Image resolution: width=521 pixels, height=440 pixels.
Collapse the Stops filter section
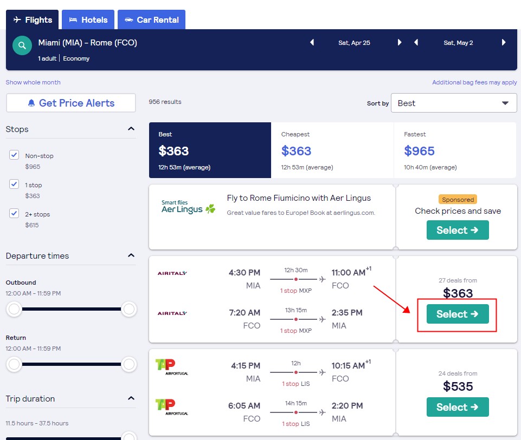(x=131, y=129)
